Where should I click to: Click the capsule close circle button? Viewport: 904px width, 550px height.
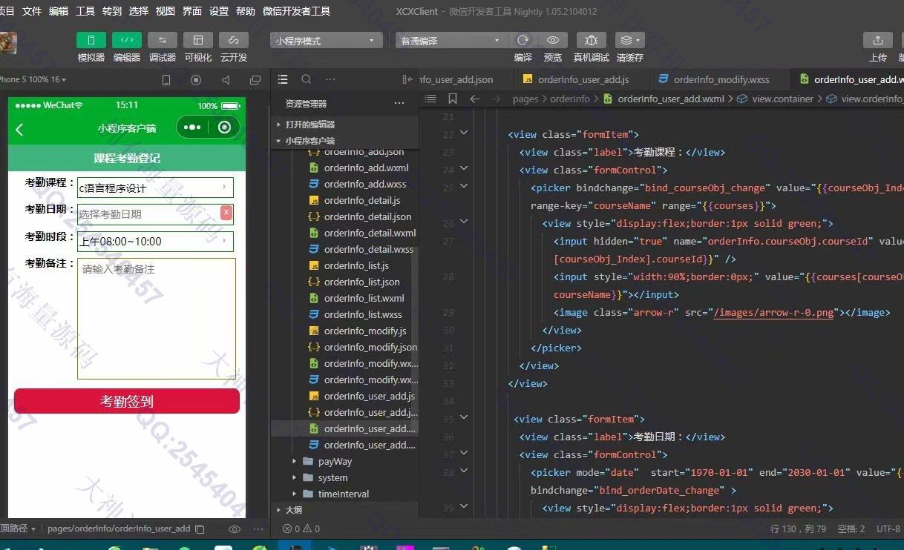(x=225, y=127)
